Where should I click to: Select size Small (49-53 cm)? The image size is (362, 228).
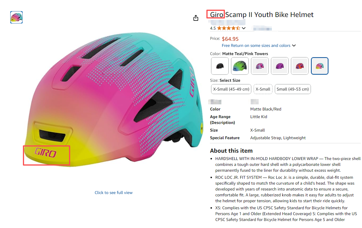click(293, 89)
